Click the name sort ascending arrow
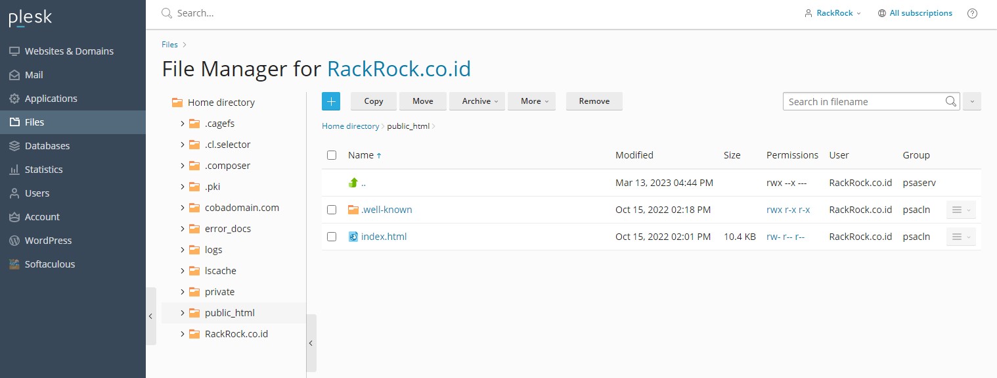997x378 pixels. coord(379,156)
